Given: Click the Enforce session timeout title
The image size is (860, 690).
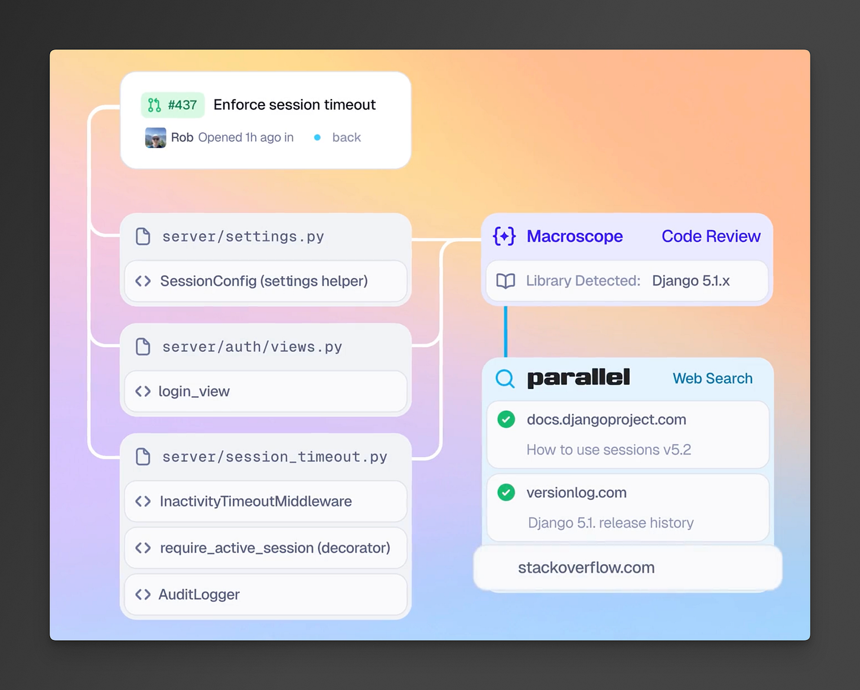Looking at the screenshot, I should [x=294, y=104].
